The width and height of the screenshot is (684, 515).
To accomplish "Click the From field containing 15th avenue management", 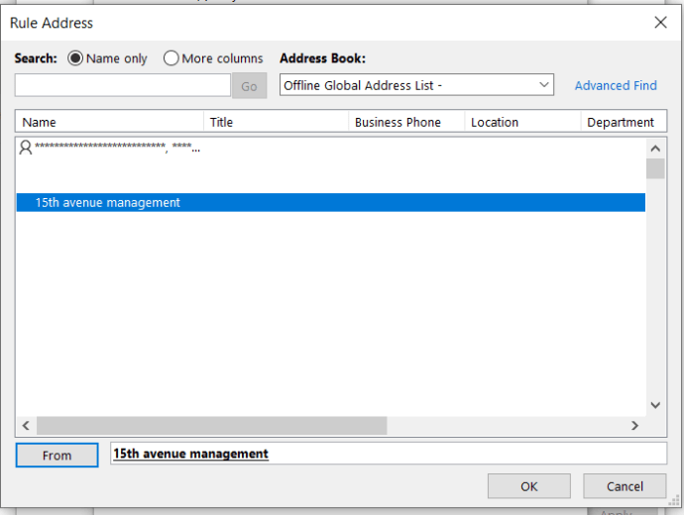I will tap(389, 454).
